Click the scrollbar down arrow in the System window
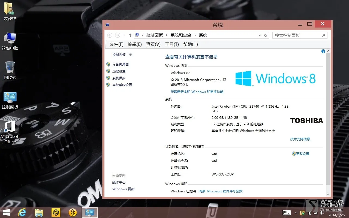The width and height of the screenshot is (349, 218). 328,194
